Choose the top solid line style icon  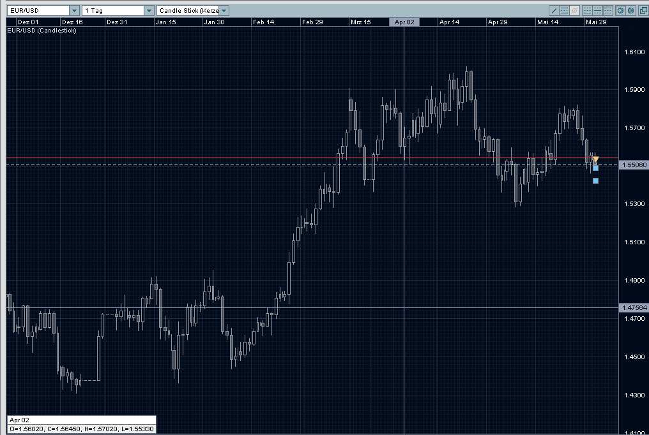coord(608,10)
